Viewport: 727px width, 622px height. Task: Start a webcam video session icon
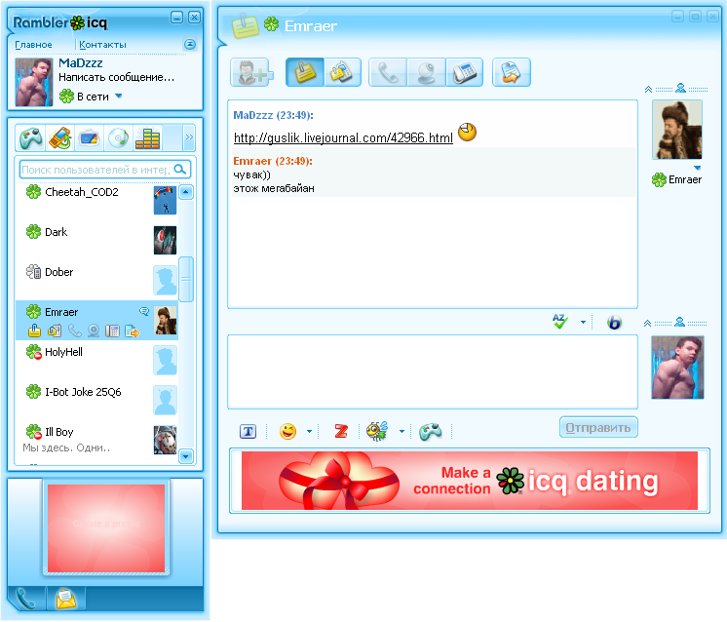[x=426, y=72]
